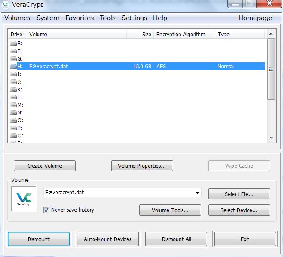The image size is (283, 257).
Task: Open the Tools menu
Action: point(108,18)
